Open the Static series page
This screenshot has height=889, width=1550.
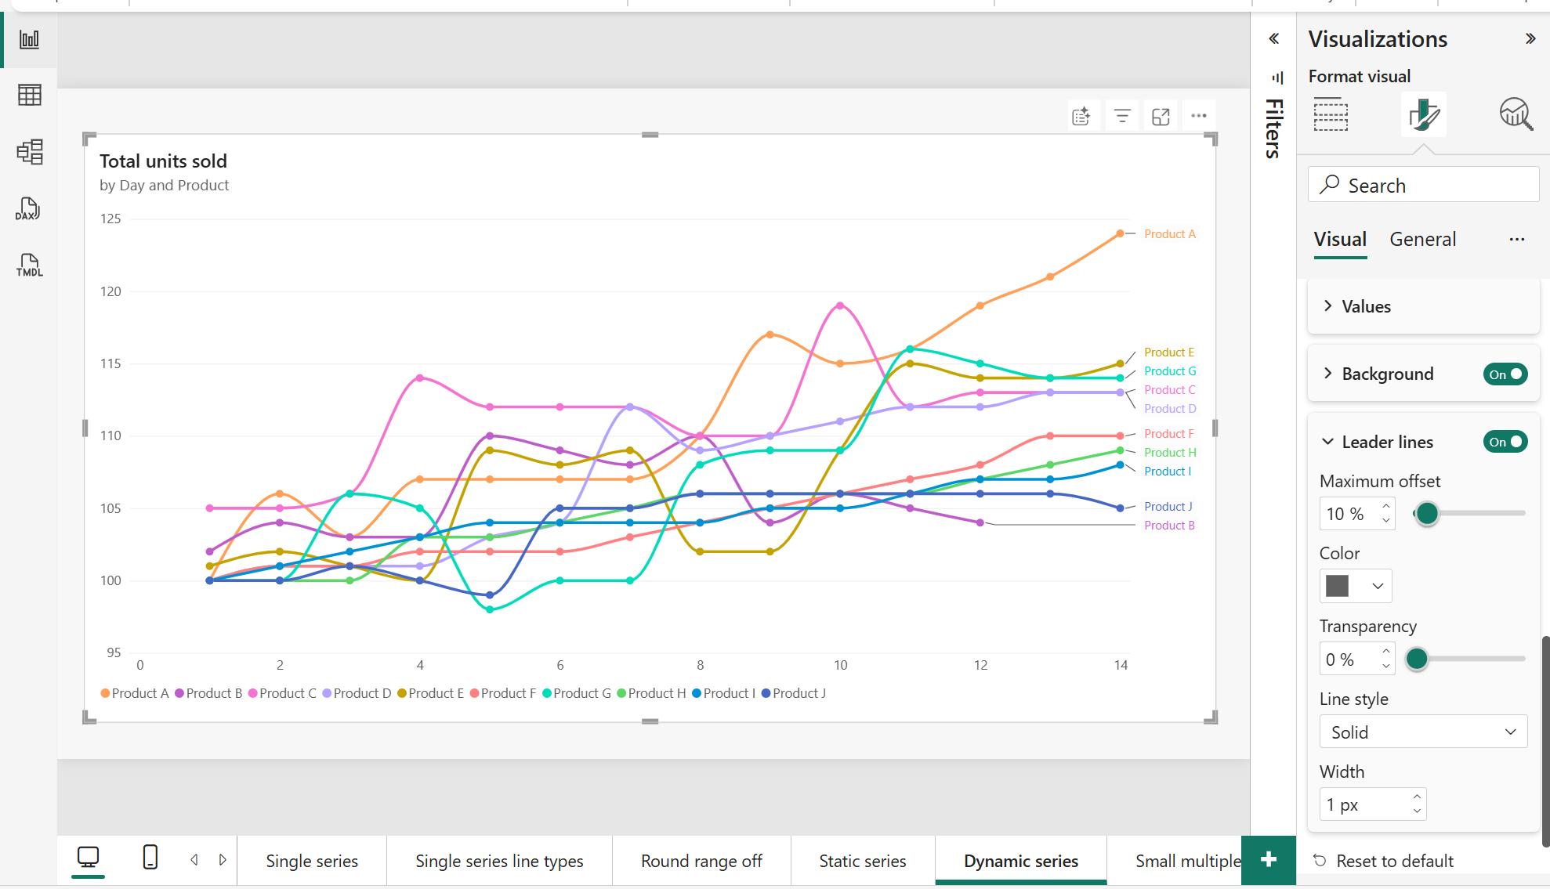862,860
